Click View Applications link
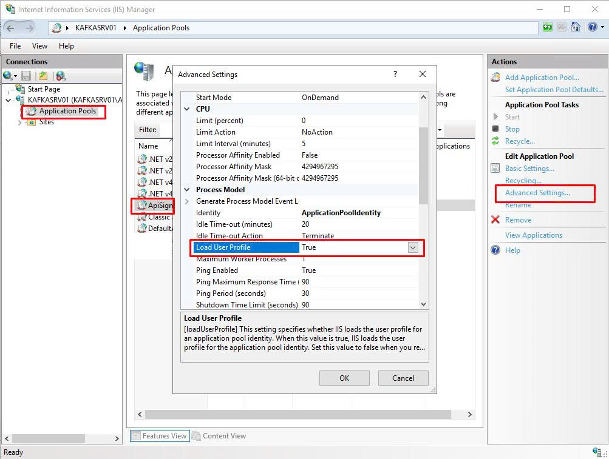 click(x=534, y=235)
